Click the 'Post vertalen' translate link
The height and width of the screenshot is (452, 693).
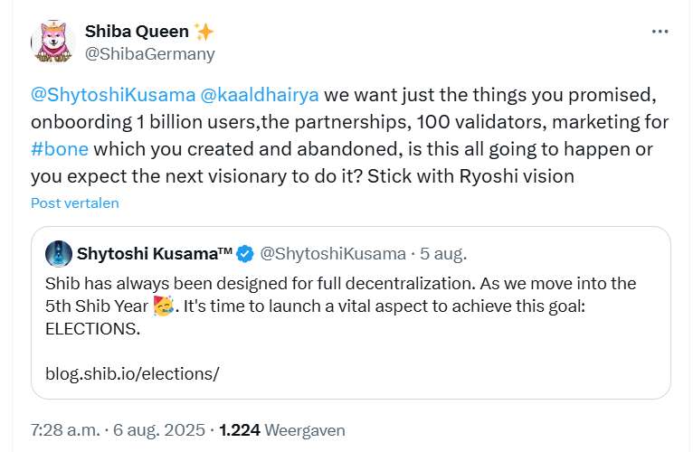pyautogui.click(x=75, y=203)
